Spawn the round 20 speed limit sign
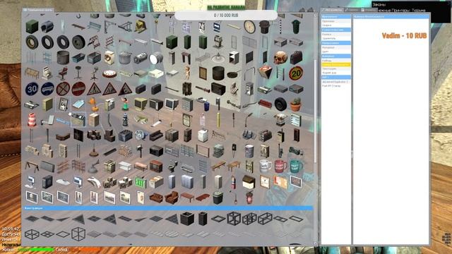This screenshot has width=452, height=254. (x=296, y=73)
